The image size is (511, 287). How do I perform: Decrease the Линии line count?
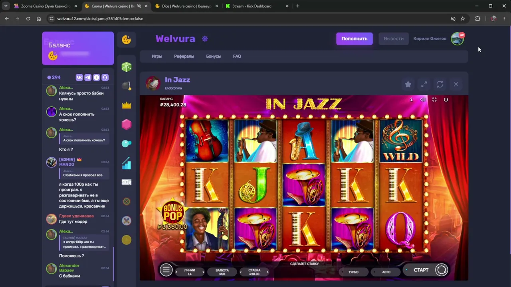(x=176, y=272)
